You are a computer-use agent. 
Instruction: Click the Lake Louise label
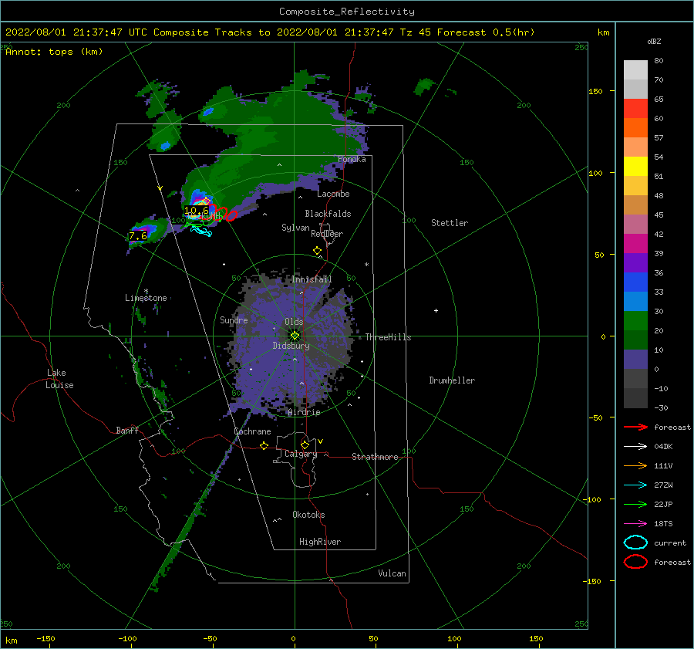pyautogui.click(x=59, y=379)
